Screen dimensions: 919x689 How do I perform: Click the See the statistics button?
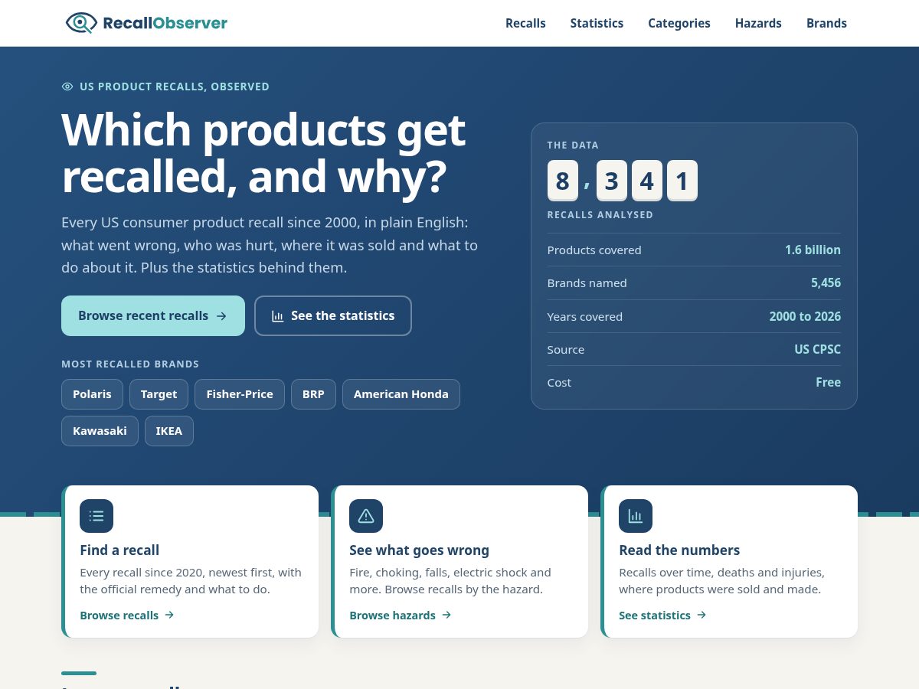pos(333,315)
